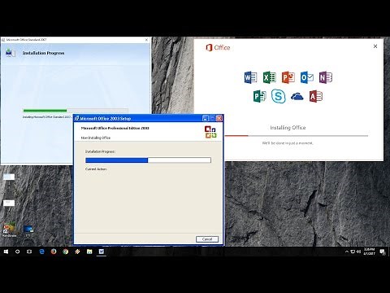
Task: Click 'Microsoft Office Professional Edition 2003' heading
Action: click(x=115, y=128)
